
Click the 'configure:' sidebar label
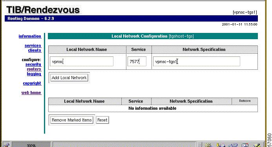[31, 60]
